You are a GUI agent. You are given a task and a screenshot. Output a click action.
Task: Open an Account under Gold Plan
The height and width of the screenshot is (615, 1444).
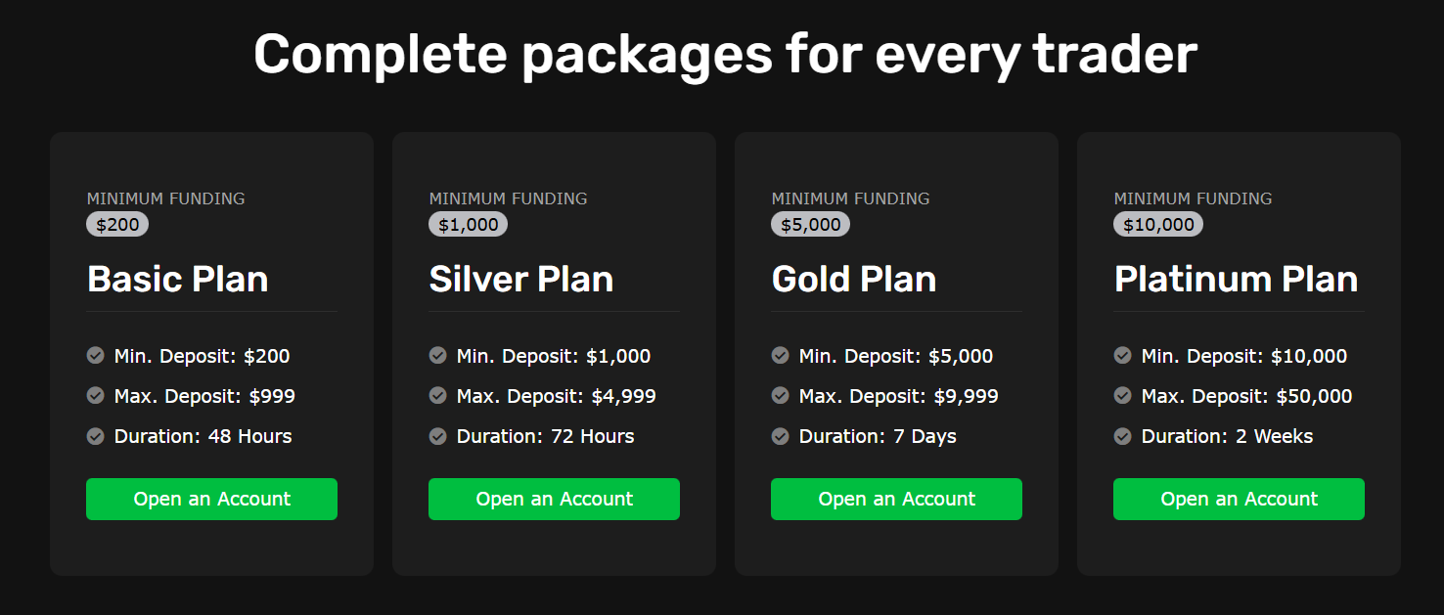(x=896, y=499)
